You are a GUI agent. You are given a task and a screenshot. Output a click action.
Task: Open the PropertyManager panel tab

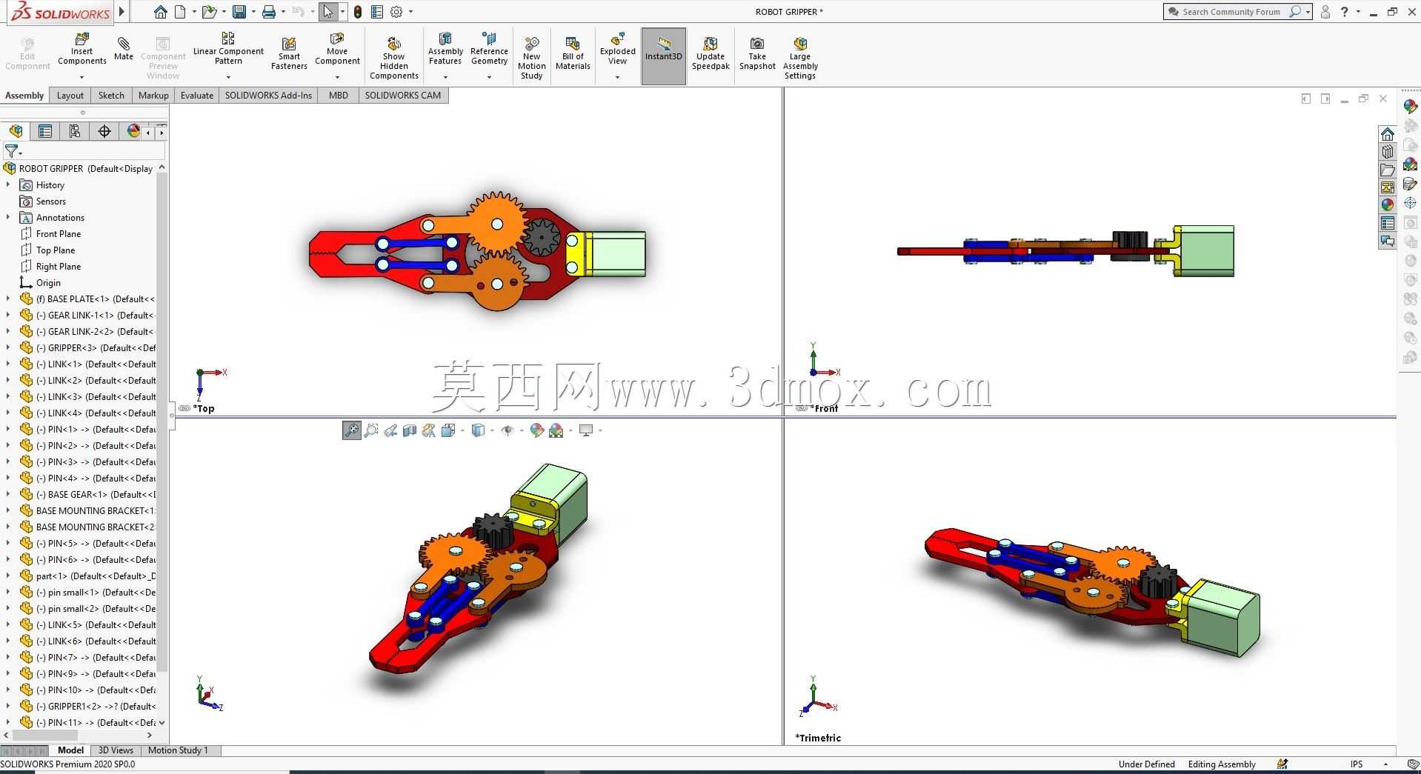(x=45, y=131)
